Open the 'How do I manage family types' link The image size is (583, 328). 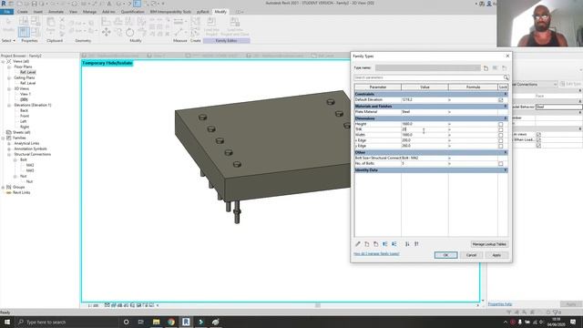[376, 253]
